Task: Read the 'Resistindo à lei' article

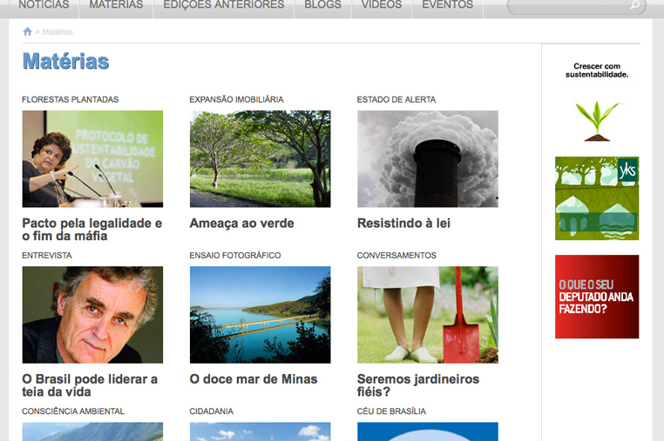Action: point(403,224)
